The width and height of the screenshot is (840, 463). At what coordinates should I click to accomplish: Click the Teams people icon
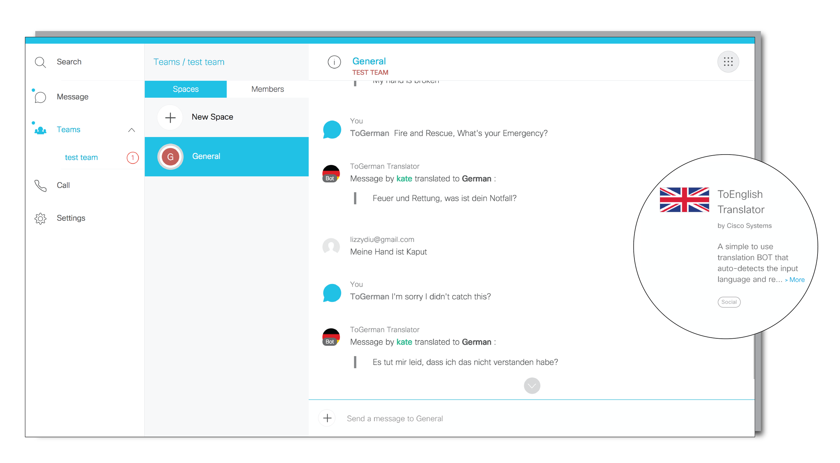click(40, 130)
